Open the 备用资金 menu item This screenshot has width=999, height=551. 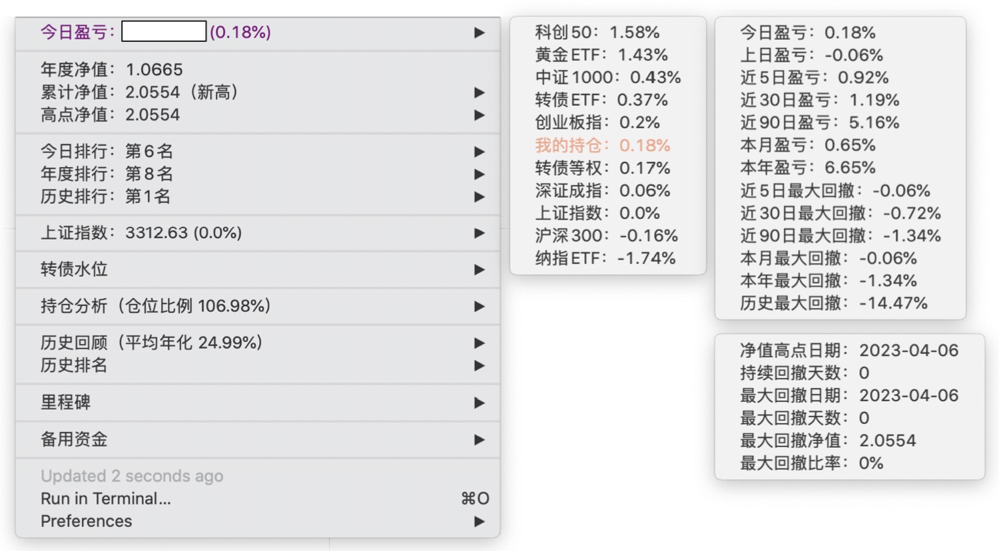tap(74, 439)
